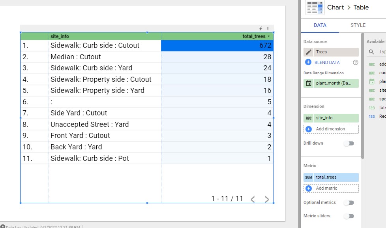The width and height of the screenshot is (386, 228).
Task: Click the value 18 in row 4
Action: (267, 79)
